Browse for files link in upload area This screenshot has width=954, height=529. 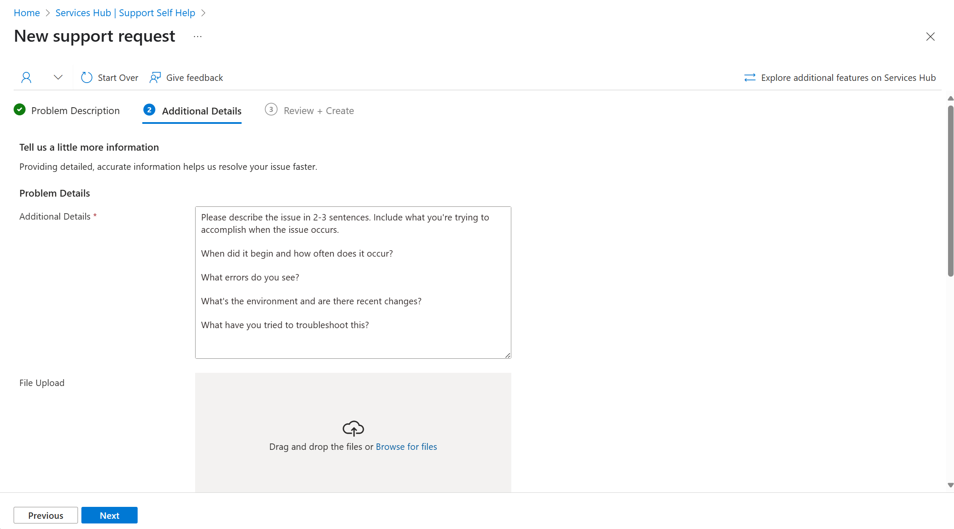(x=406, y=446)
